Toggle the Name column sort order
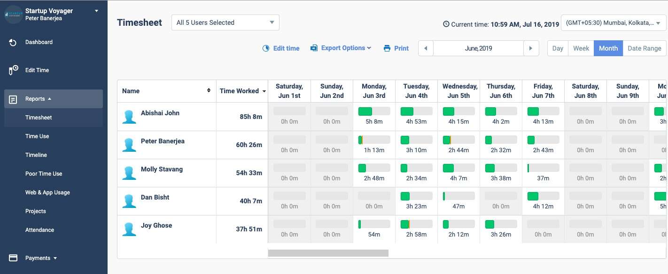Screen dimensions: 668x274 pos(209,90)
